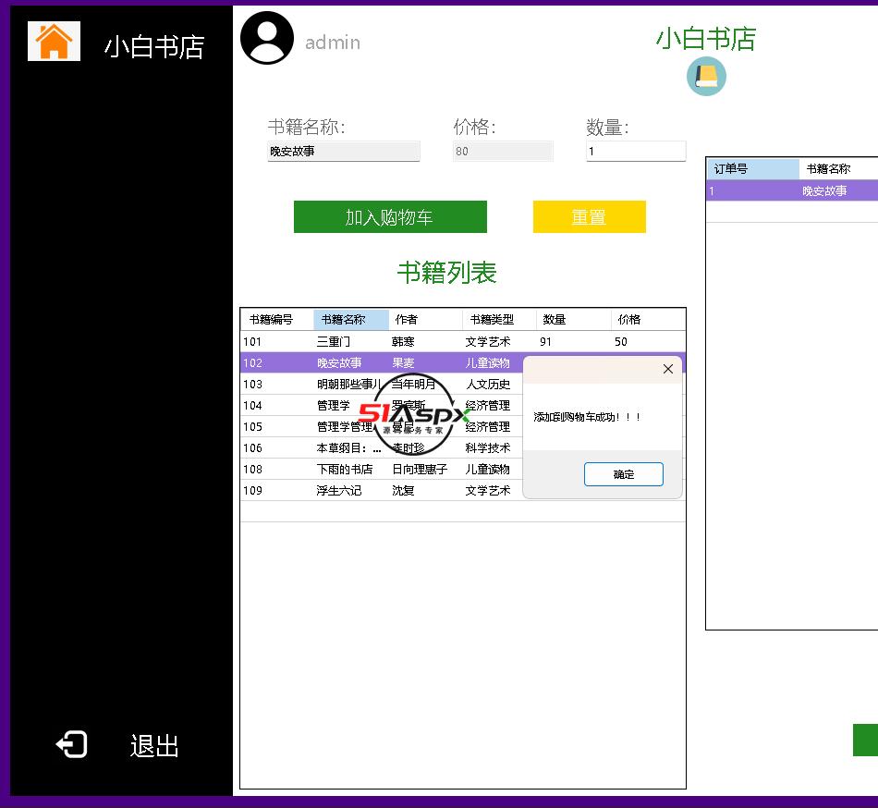This screenshot has height=808, width=878.
Task: Click the admin user avatar icon
Action: [x=267, y=39]
